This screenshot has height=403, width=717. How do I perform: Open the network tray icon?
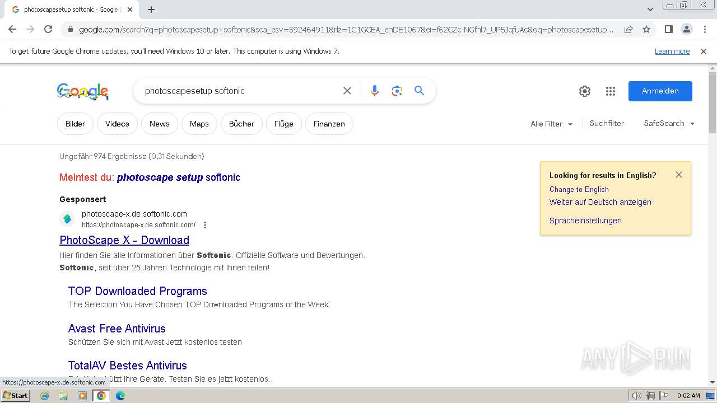(650, 396)
